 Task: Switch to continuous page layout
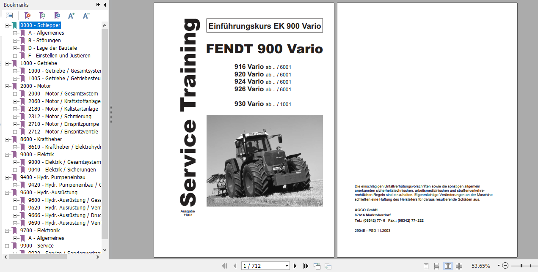pos(437,266)
